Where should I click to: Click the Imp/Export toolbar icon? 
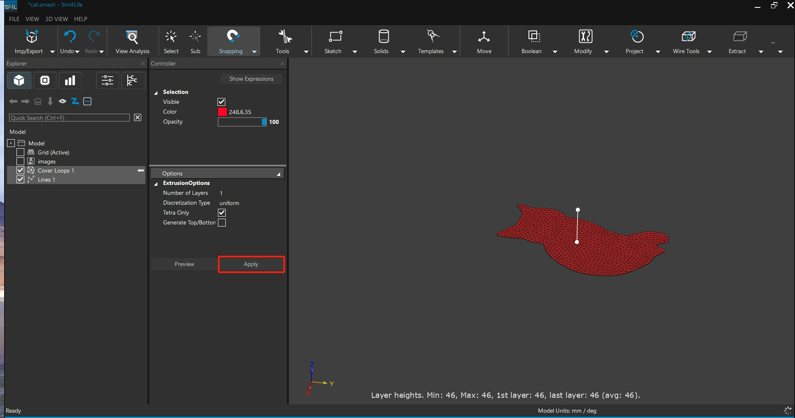(x=31, y=37)
